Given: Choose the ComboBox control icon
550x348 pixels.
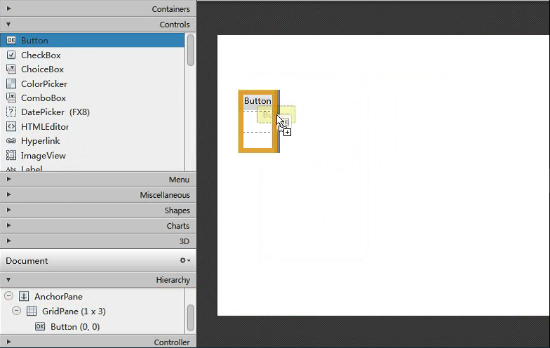Looking at the screenshot, I should coord(11,98).
